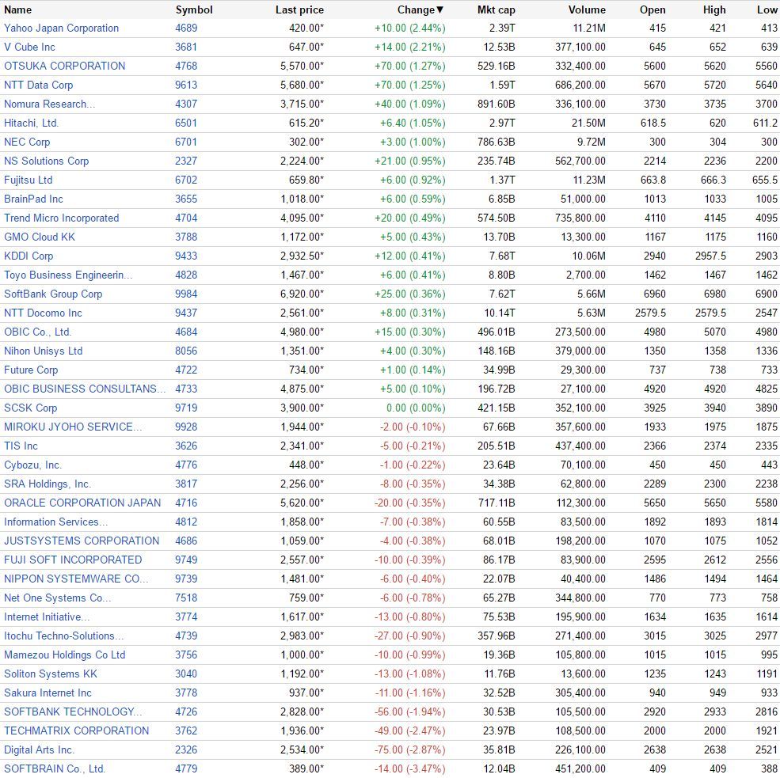Open Mamezou Holdings Co Ltd link
780x778 pixels.
[x=65, y=655]
